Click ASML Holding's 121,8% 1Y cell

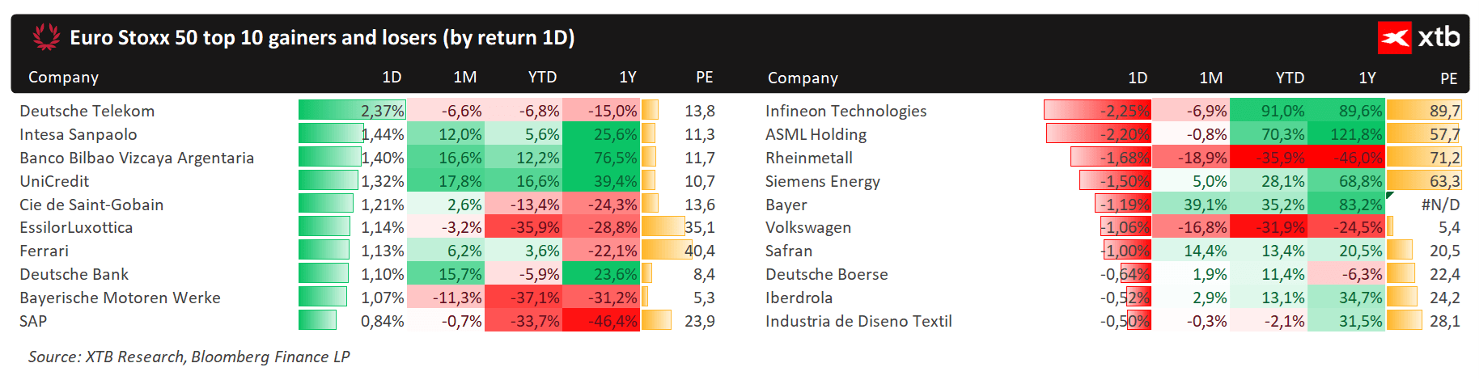click(x=1346, y=133)
